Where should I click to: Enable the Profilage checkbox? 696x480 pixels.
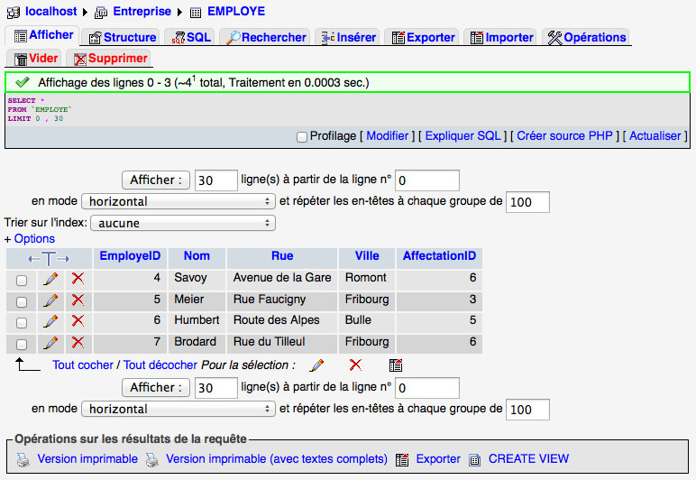pos(302,137)
